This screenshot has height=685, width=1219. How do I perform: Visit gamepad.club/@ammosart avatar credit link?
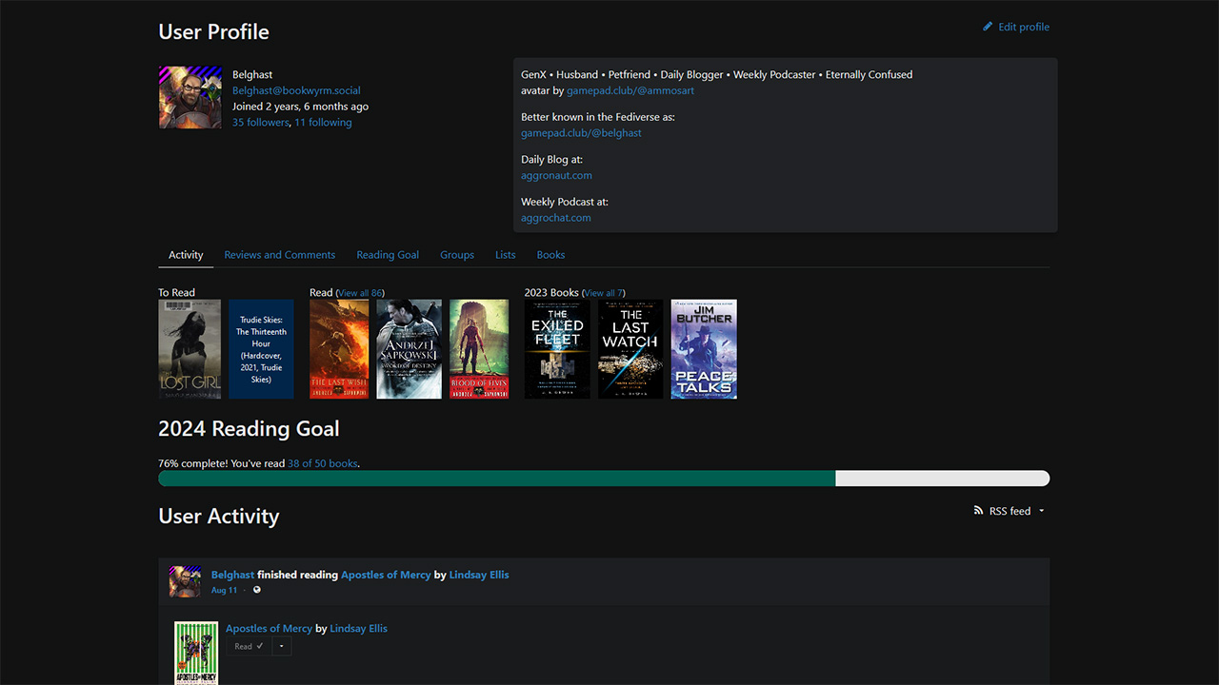click(630, 90)
